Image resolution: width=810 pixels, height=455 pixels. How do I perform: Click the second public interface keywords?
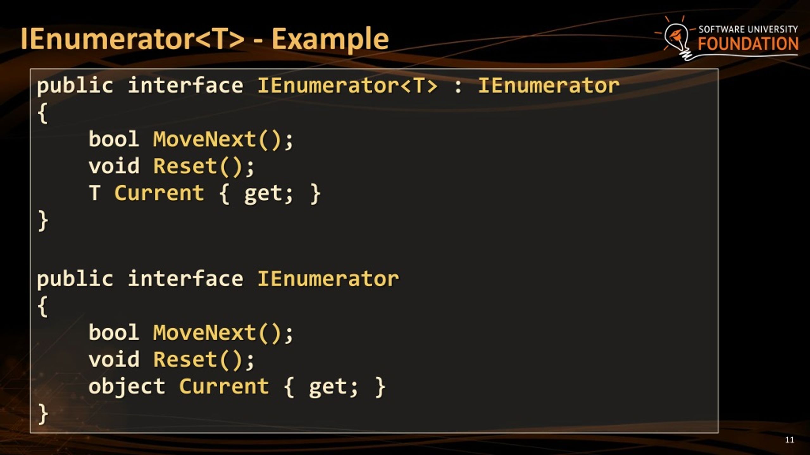(x=140, y=279)
